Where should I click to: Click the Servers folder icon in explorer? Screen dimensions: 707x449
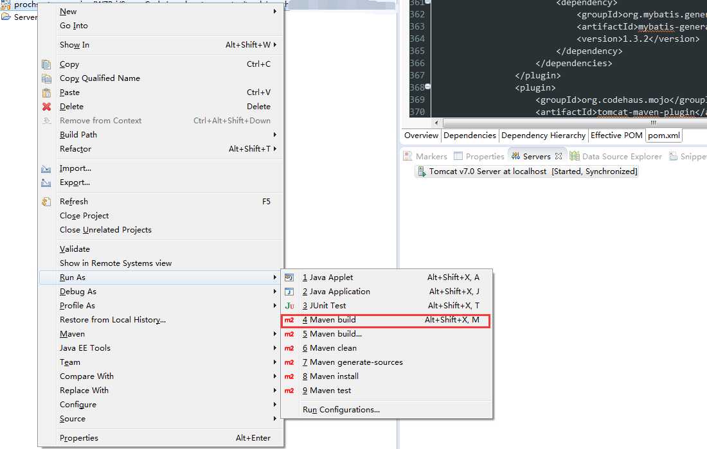(x=6, y=17)
